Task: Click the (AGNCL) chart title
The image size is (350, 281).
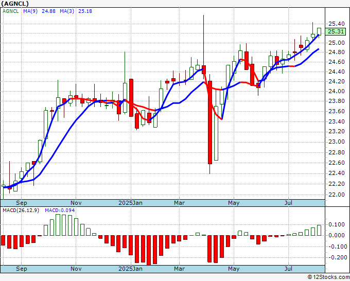Action: 15,4
